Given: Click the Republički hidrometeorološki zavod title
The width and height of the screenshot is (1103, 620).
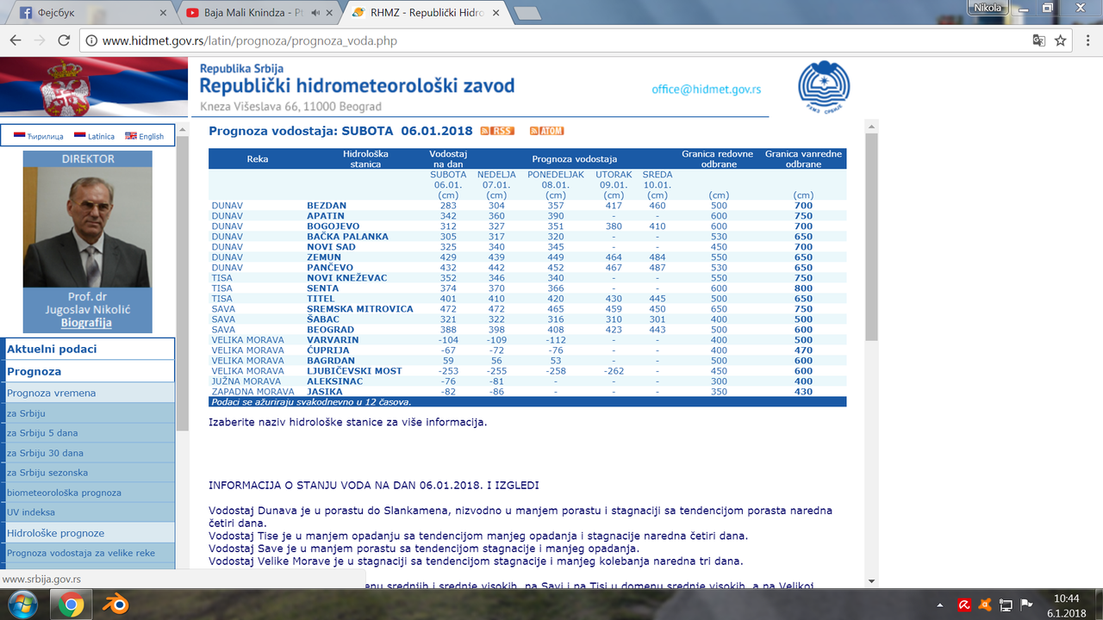Looking at the screenshot, I should tap(357, 86).
